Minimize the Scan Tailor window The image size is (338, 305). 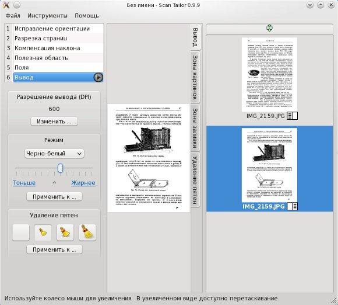tap(310, 5)
